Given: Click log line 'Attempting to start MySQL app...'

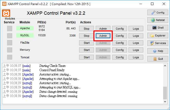Looking at the screenshot, I should pos(60,87).
